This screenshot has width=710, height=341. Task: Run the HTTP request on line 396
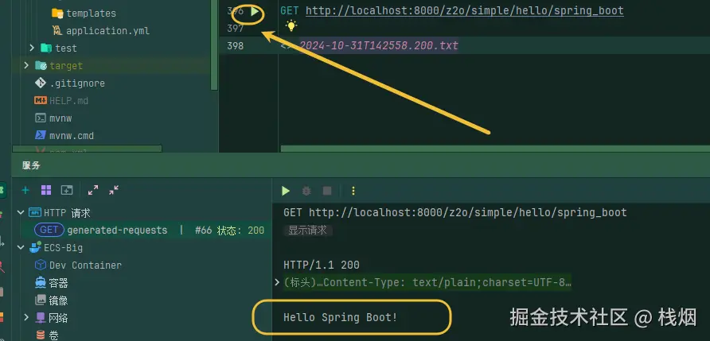[255, 11]
